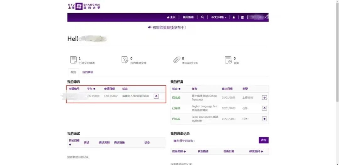Viewport: 339px width, 165px height.
Task: Click the 未完成的任务 paperclip icon
Action: point(177,60)
